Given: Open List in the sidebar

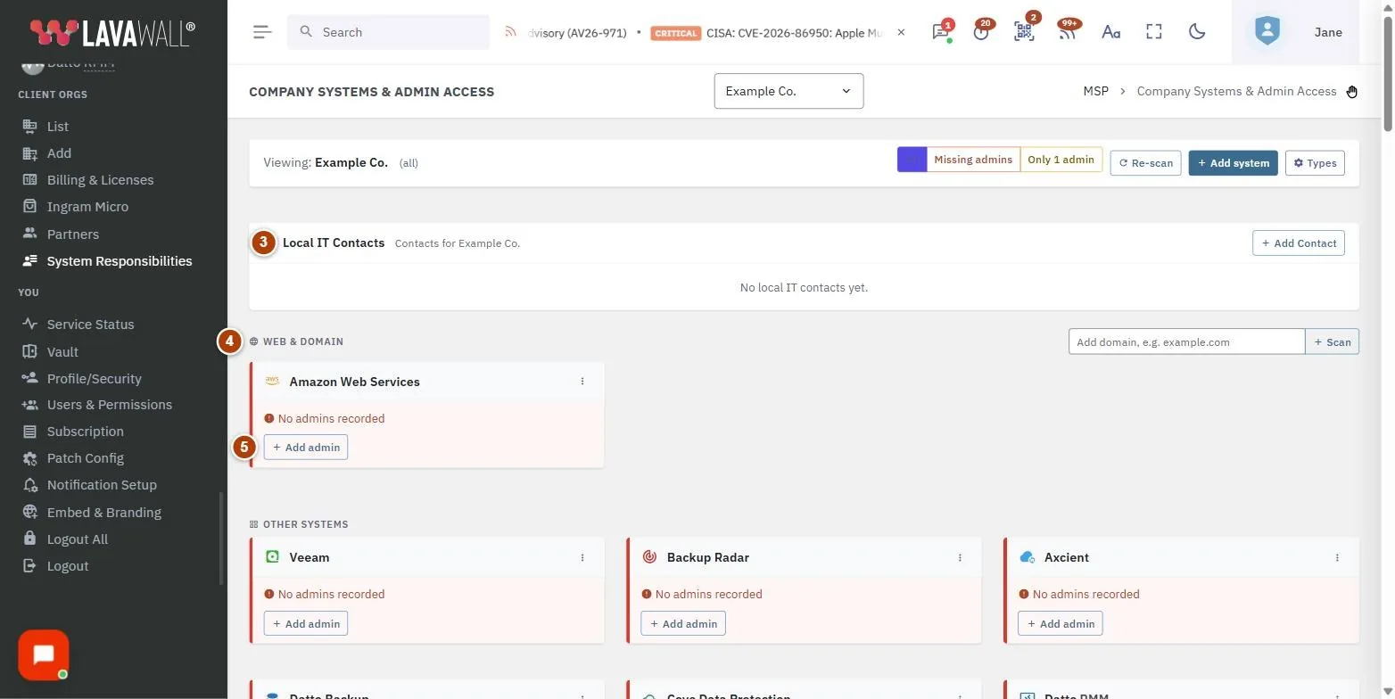Looking at the screenshot, I should pyautogui.click(x=57, y=127).
